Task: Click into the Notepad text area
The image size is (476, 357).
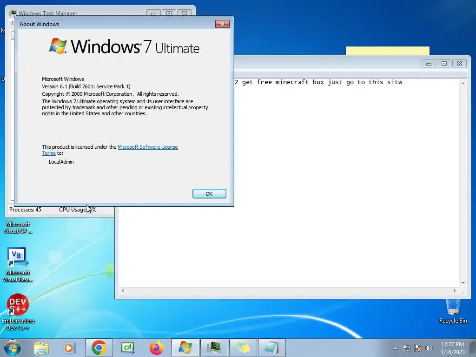Action: [288, 182]
